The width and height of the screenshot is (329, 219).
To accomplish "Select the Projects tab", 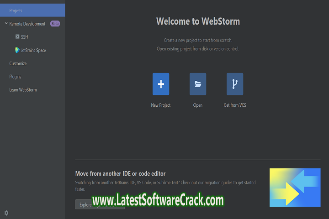I will (x=32, y=10).
